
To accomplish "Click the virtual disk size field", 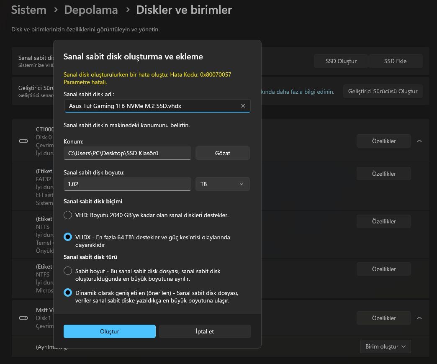I will [127, 184].
